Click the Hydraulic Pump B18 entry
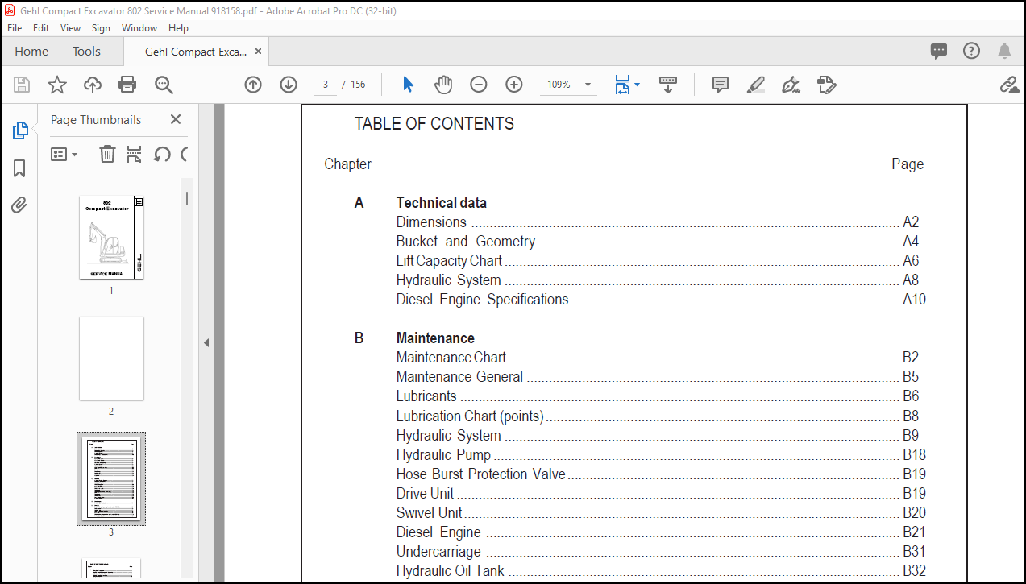The height and width of the screenshot is (584, 1026). click(661, 455)
